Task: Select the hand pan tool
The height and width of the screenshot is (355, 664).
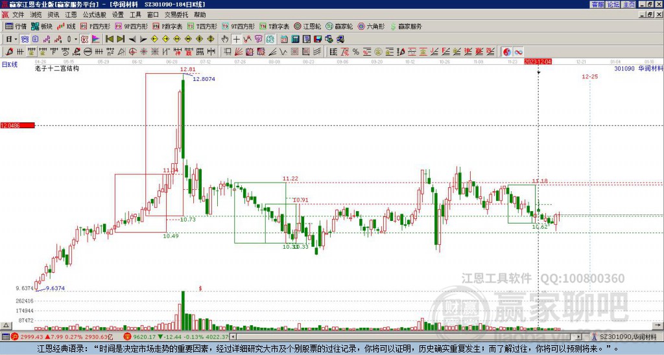Action: [225, 40]
